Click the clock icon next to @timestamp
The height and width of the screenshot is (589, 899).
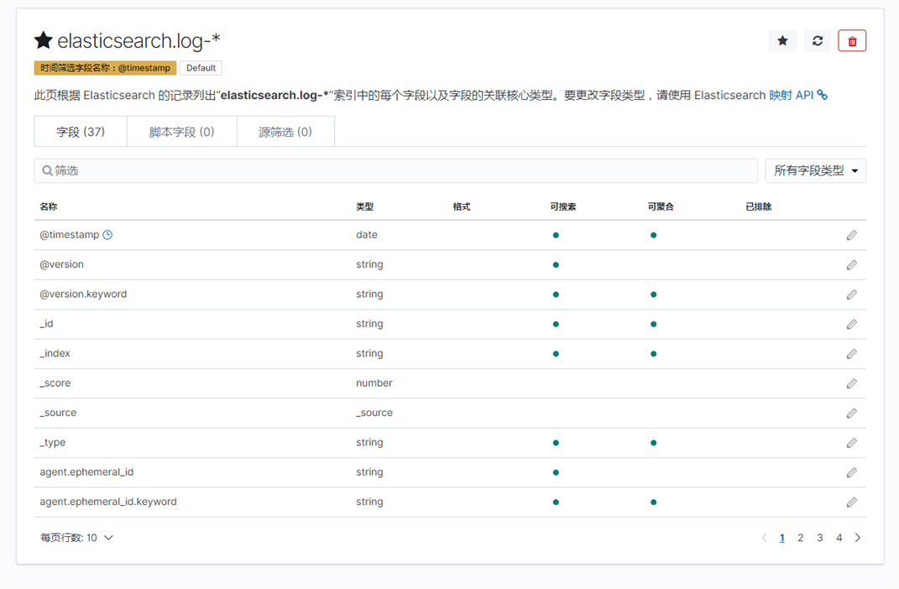(107, 234)
